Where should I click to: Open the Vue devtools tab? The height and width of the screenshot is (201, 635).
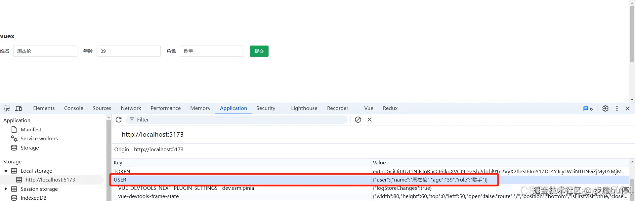[x=368, y=108]
